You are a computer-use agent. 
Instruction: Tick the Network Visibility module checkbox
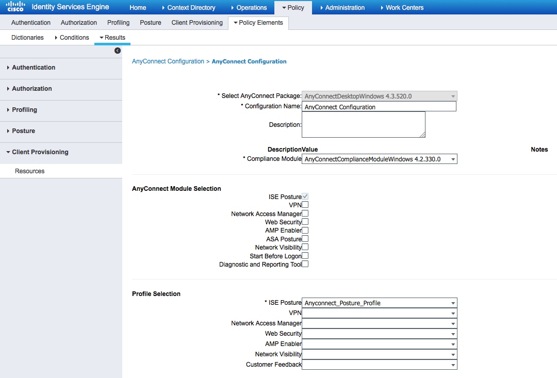[x=305, y=247]
